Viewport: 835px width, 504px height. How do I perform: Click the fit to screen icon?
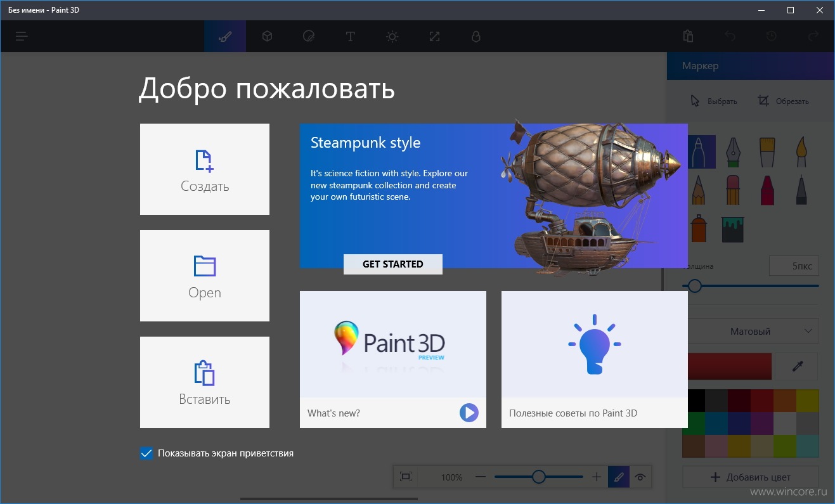point(406,477)
